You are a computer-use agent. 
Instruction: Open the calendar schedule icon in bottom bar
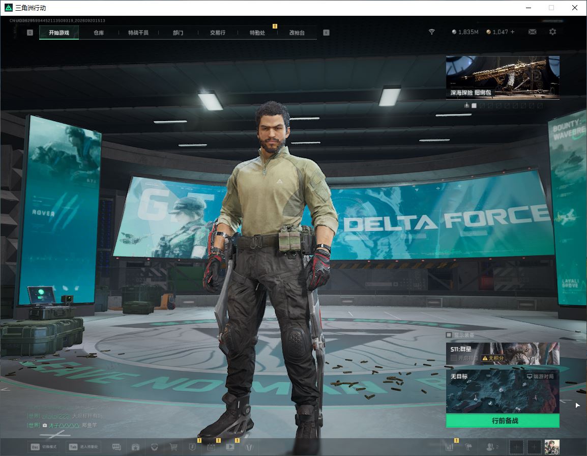tap(211, 447)
